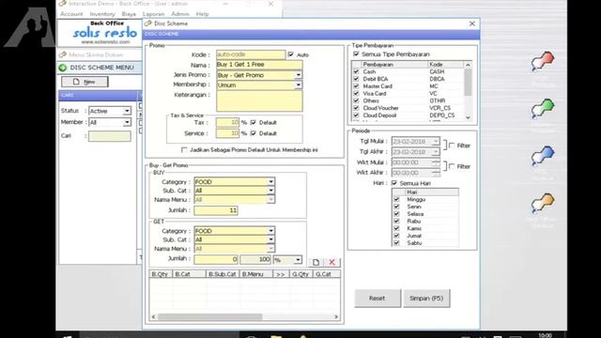Toggle the Service Default checkbox
This screenshot has height=338, width=601.
[x=253, y=133]
